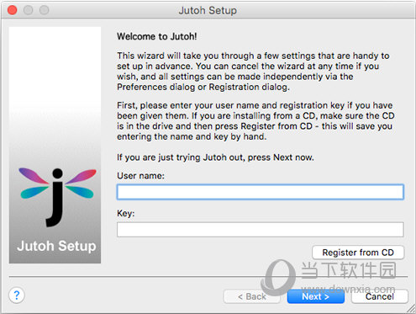
Task: Click the gray circular watermark logo
Action: [278, 278]
